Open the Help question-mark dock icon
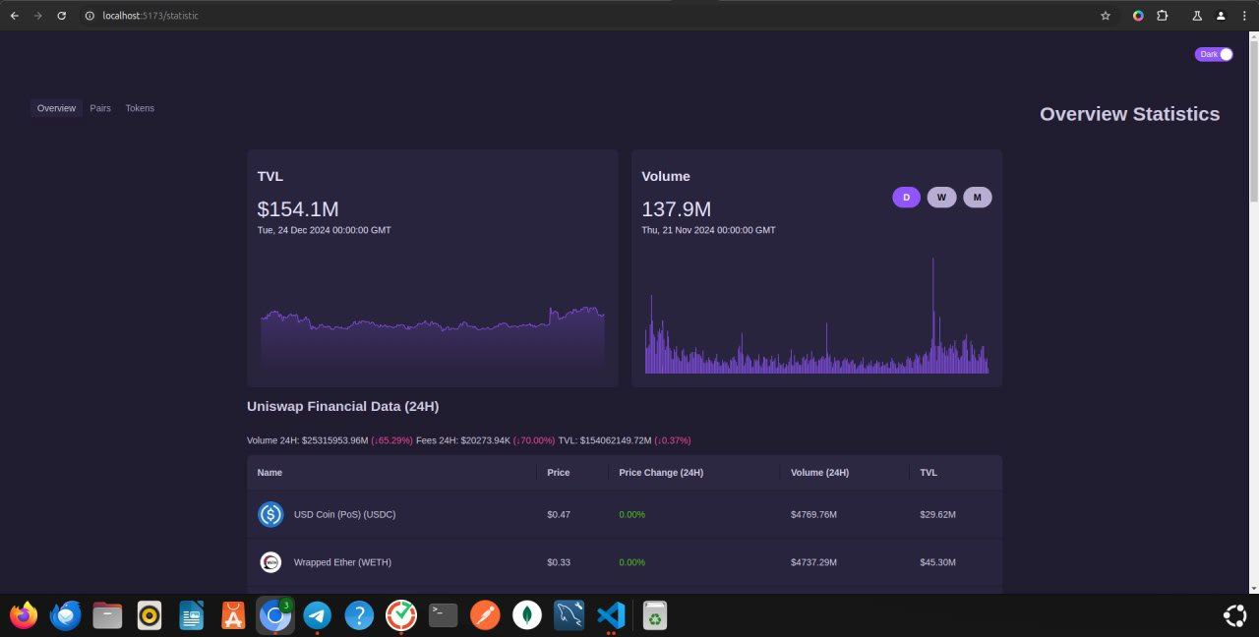This screenshot has height=637, width=1259. (359, 616)
